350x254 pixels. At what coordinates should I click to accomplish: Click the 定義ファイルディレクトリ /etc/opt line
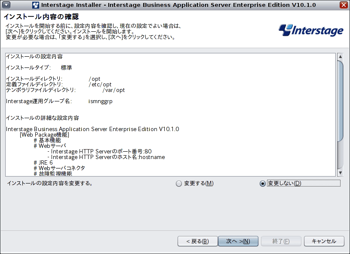(x=59, y=84)
